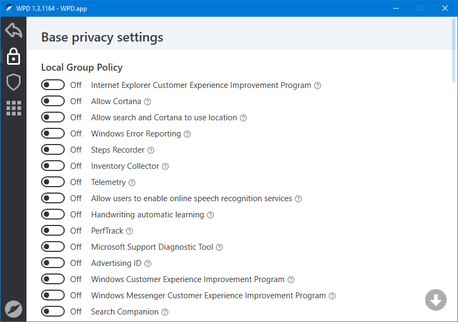
Task: Toggle Microsoft Support Diagnostic Tool switch
Action: (53, 246)
